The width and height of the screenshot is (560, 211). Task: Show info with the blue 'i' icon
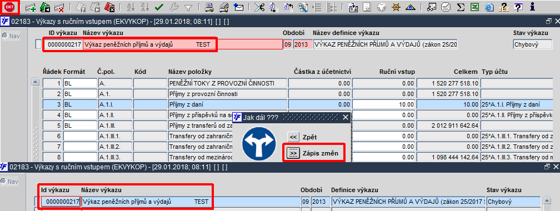[x=532, y=7]
